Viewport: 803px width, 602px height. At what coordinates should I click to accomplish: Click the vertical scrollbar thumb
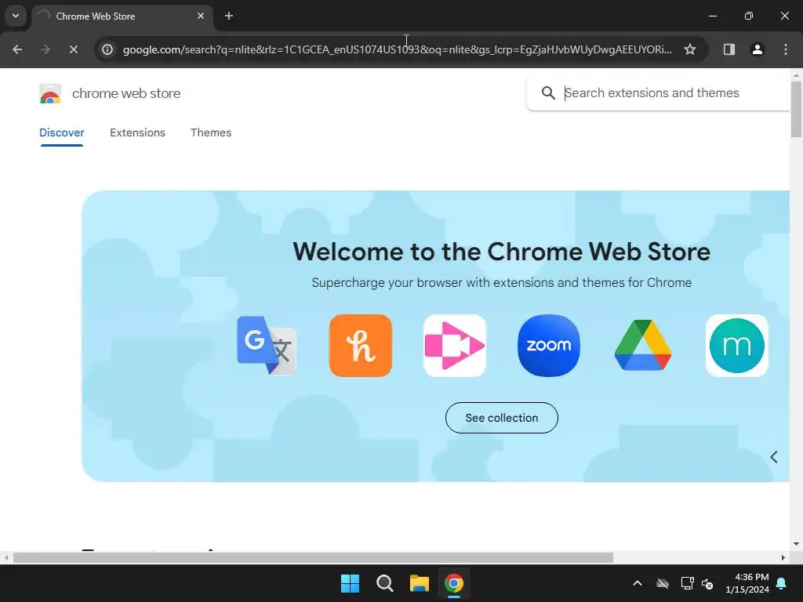click(796, 110)
